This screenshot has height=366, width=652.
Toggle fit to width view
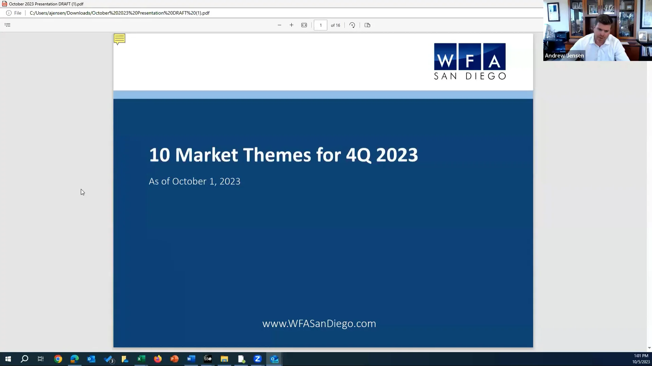pos(304,25)
